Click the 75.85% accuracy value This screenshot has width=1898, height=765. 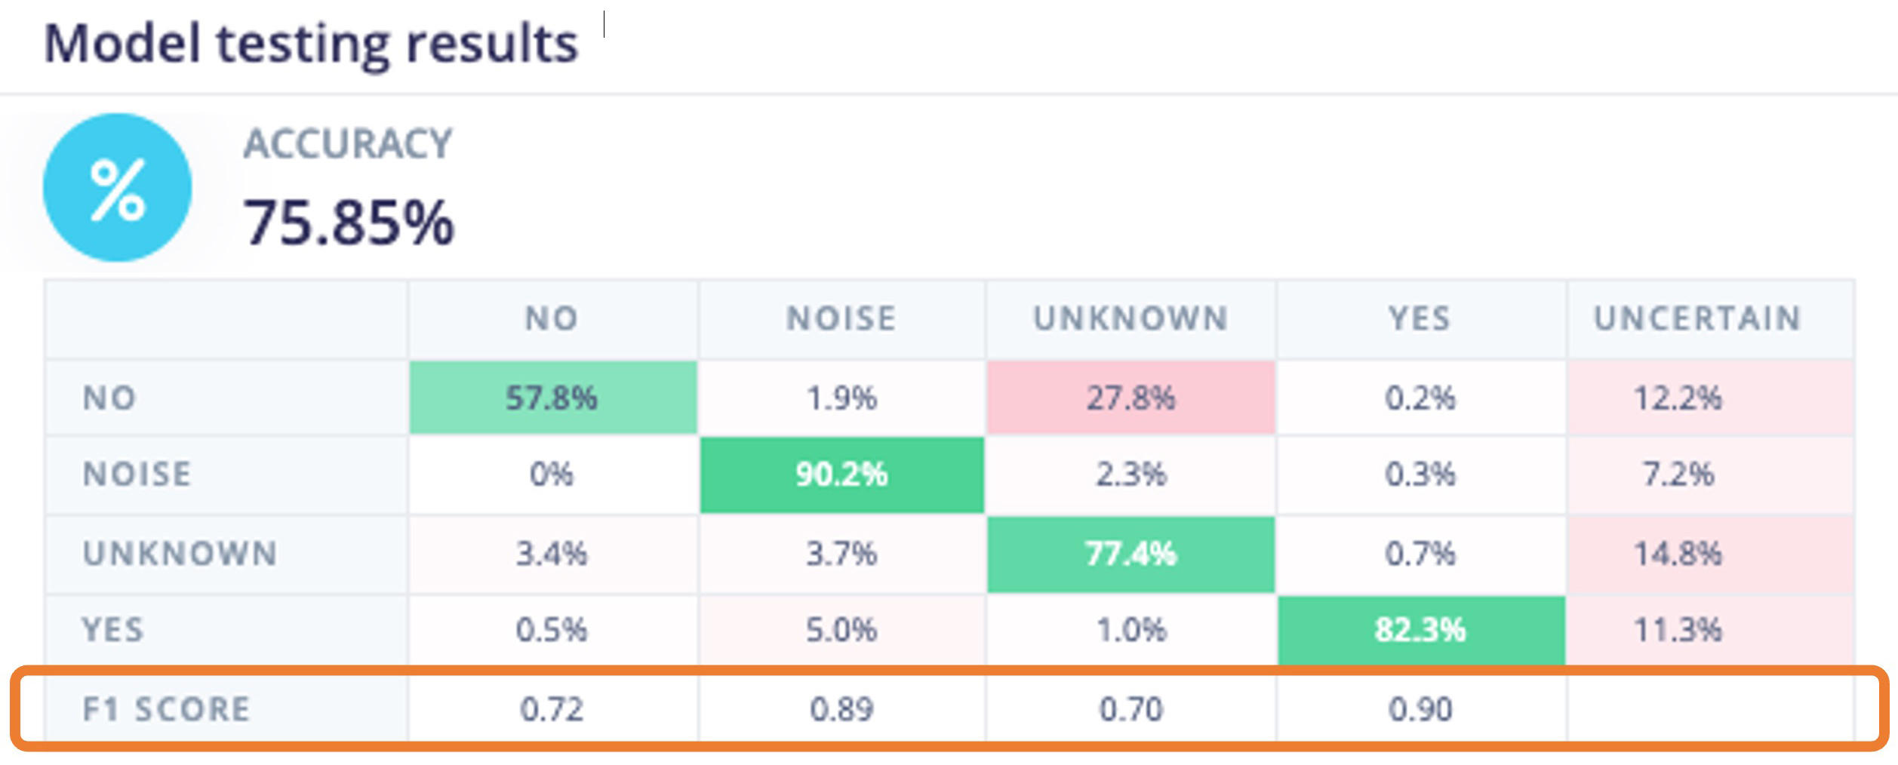[x=349, y=223]
